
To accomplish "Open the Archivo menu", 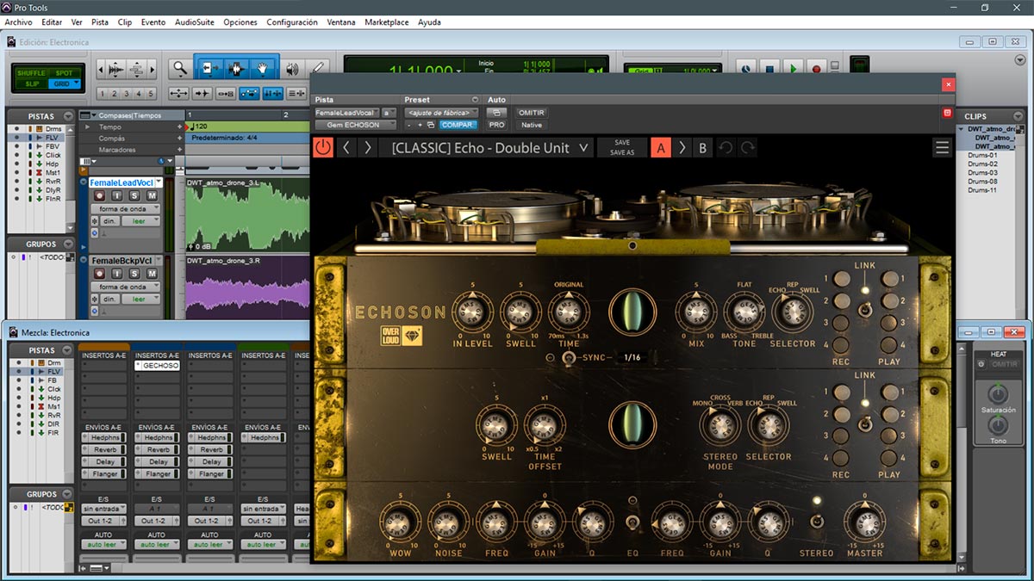I will click(18, 22).
